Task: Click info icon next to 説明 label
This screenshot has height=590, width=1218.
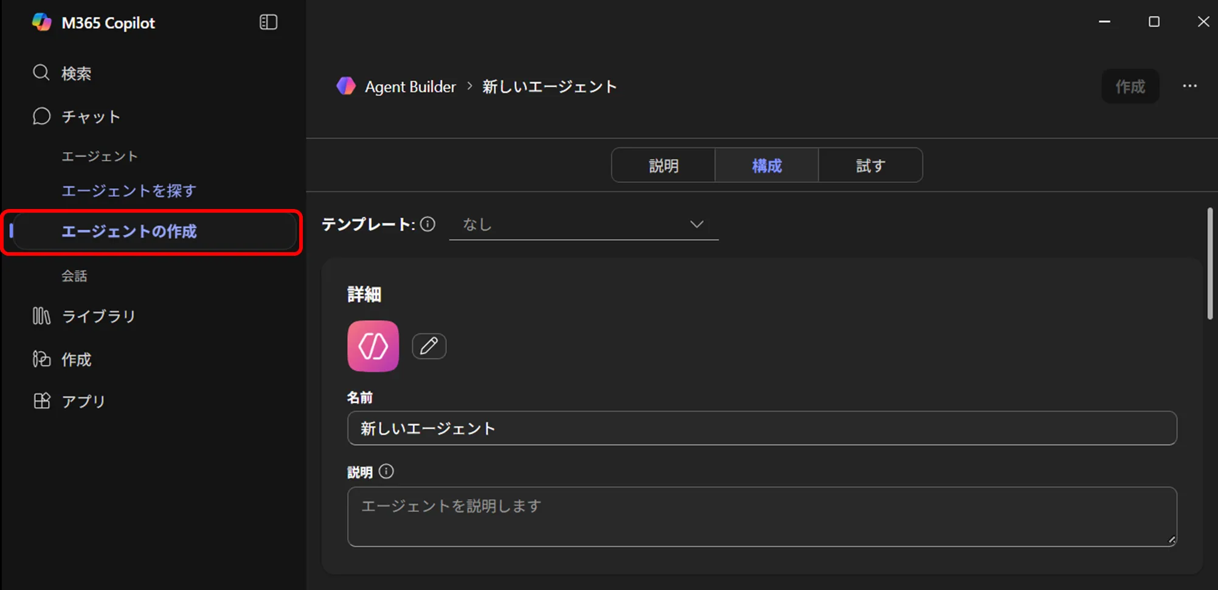Action: coord(386,472)
